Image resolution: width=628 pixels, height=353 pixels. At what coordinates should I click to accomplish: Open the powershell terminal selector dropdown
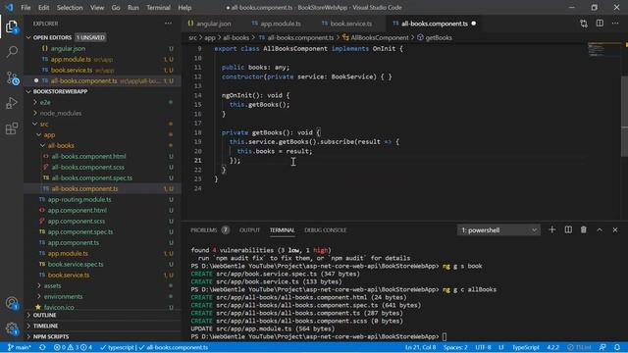pos(498,230)
